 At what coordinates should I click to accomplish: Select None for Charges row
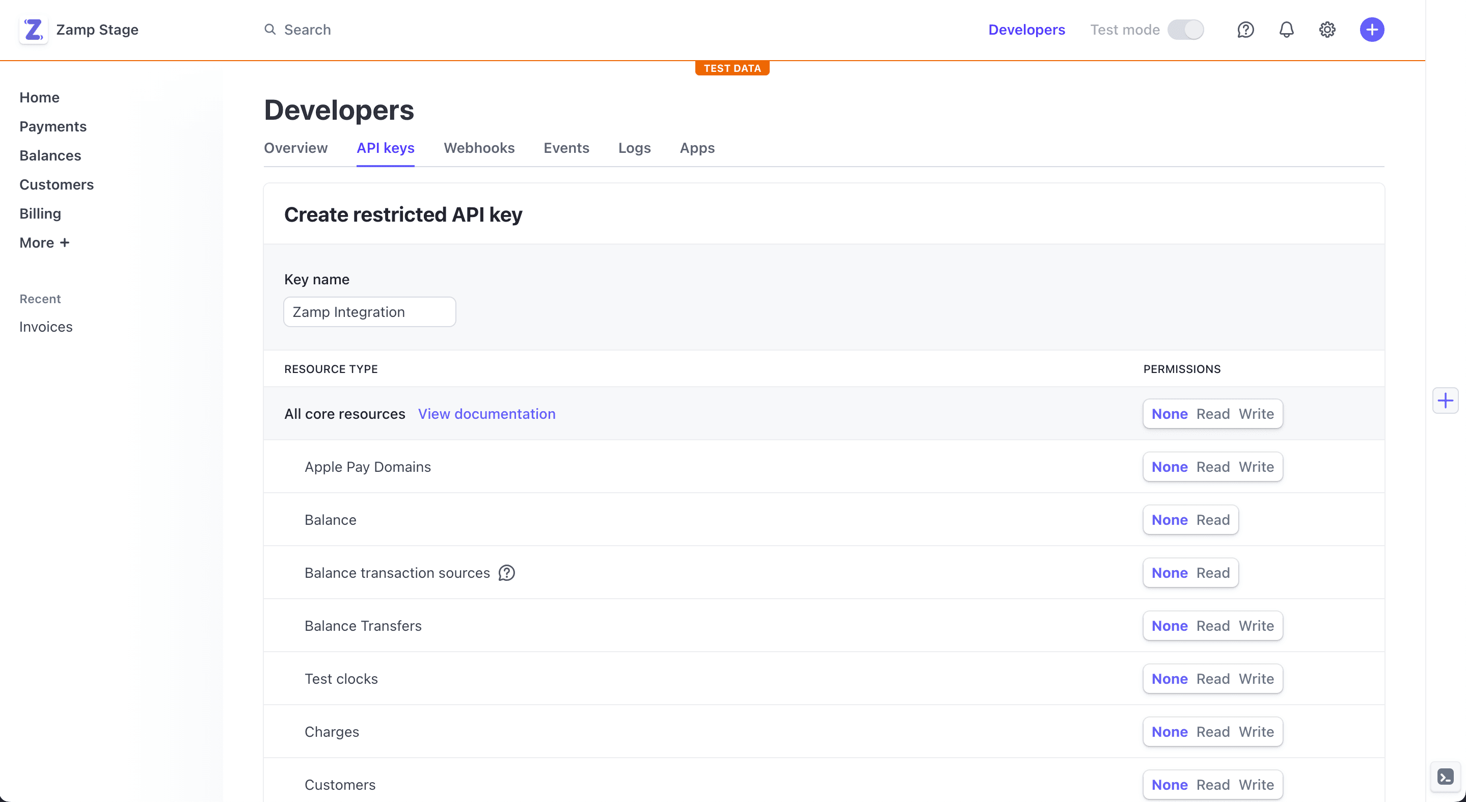(x=1170, y=731)
